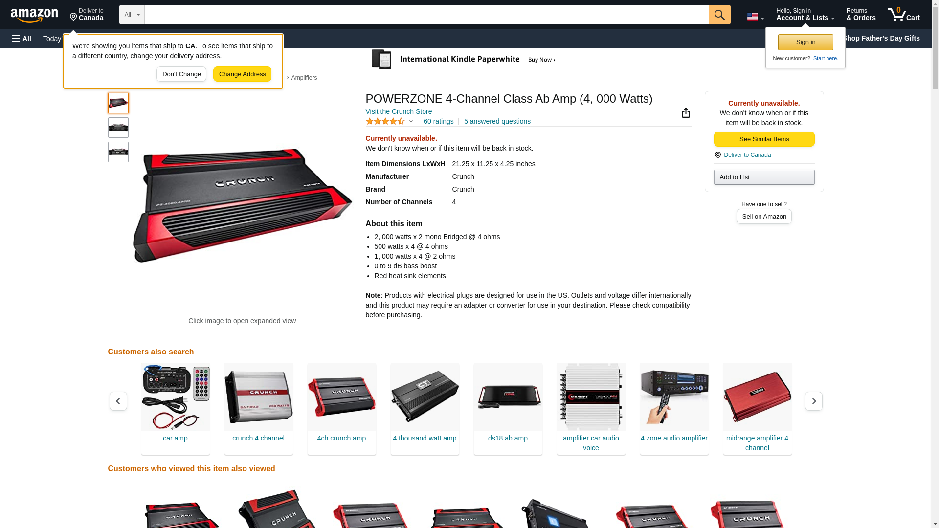Show previous items in Customers also search carousel
Viewport: 939px width, 528px height.
pos(118,401)
